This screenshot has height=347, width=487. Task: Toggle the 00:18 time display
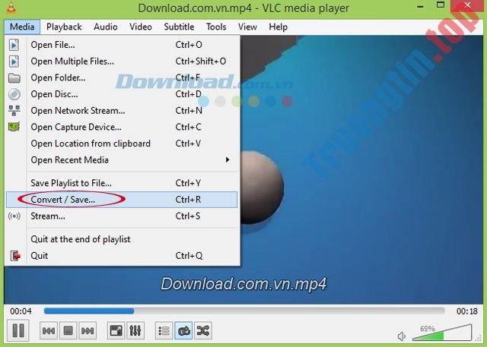(x=466, y=311)
